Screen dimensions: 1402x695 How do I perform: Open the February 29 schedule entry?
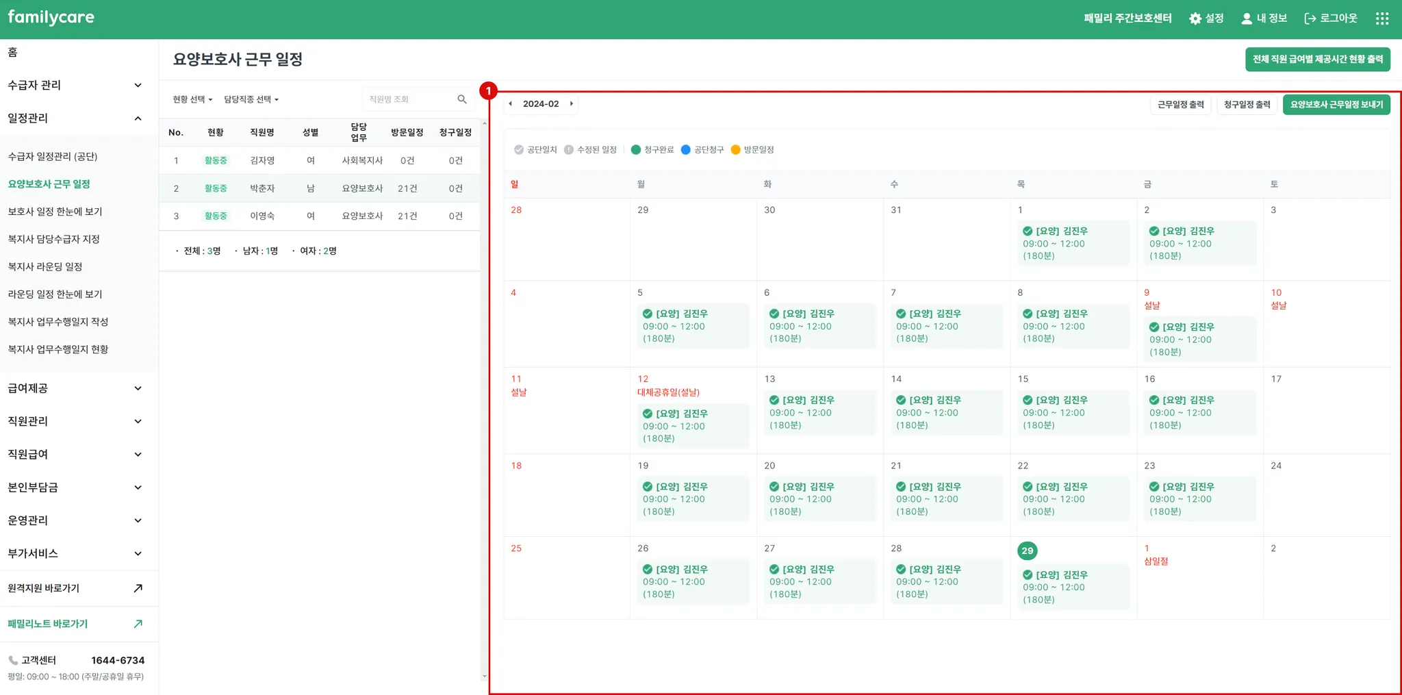click(1073, 587)
